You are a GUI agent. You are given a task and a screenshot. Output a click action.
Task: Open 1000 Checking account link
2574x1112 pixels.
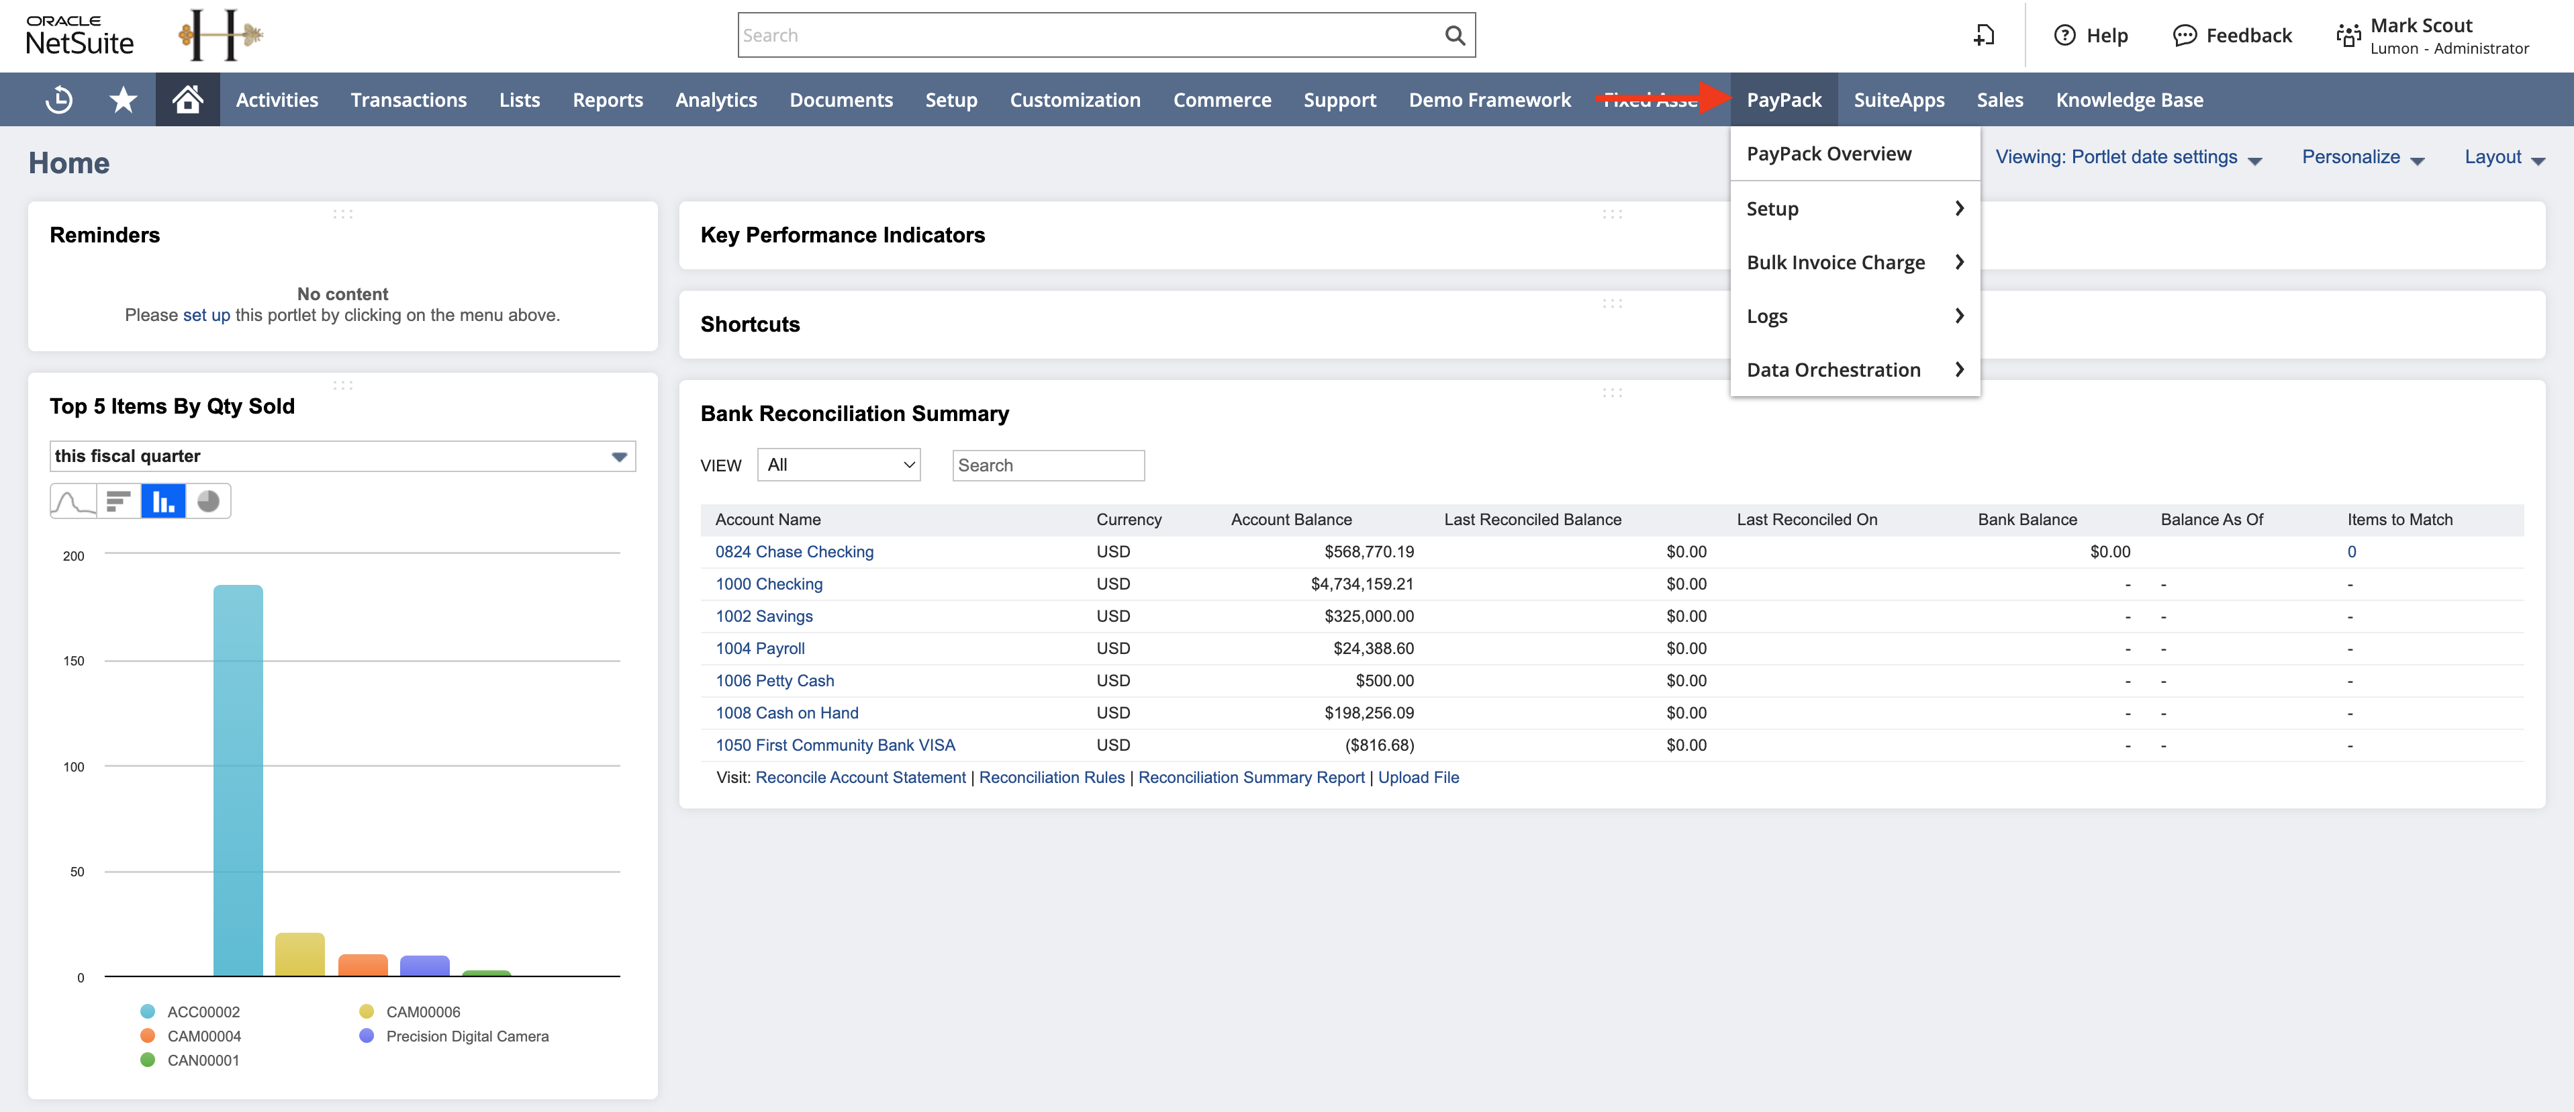click(769, 584)
